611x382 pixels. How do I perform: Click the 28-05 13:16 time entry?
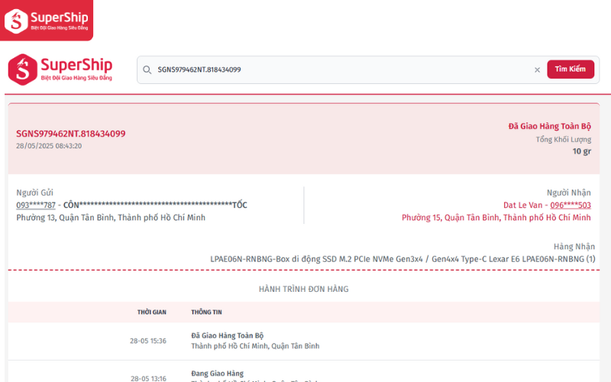point(148,378)
